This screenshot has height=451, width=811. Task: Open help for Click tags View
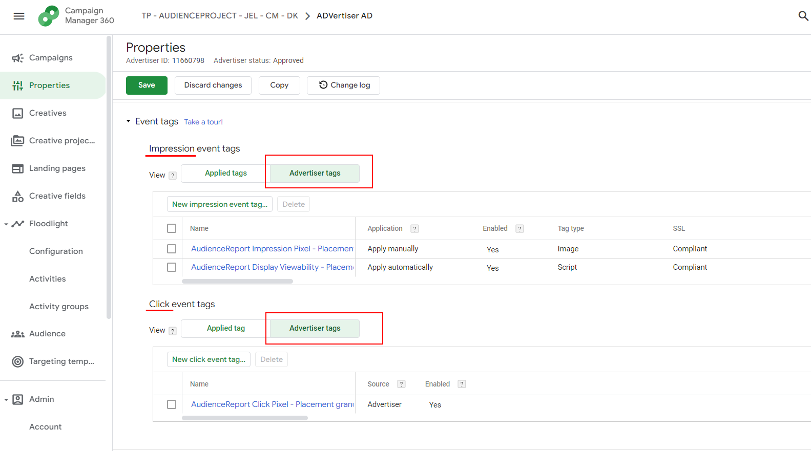173,331
